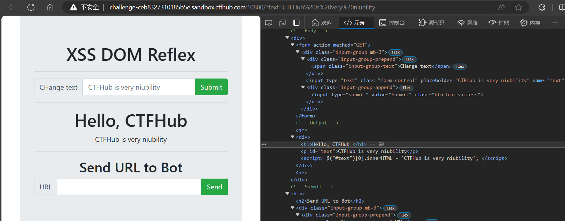This screenshot has height=221, width=565.
Task: Click the green Submit button
Action: [x=211, y=87]
